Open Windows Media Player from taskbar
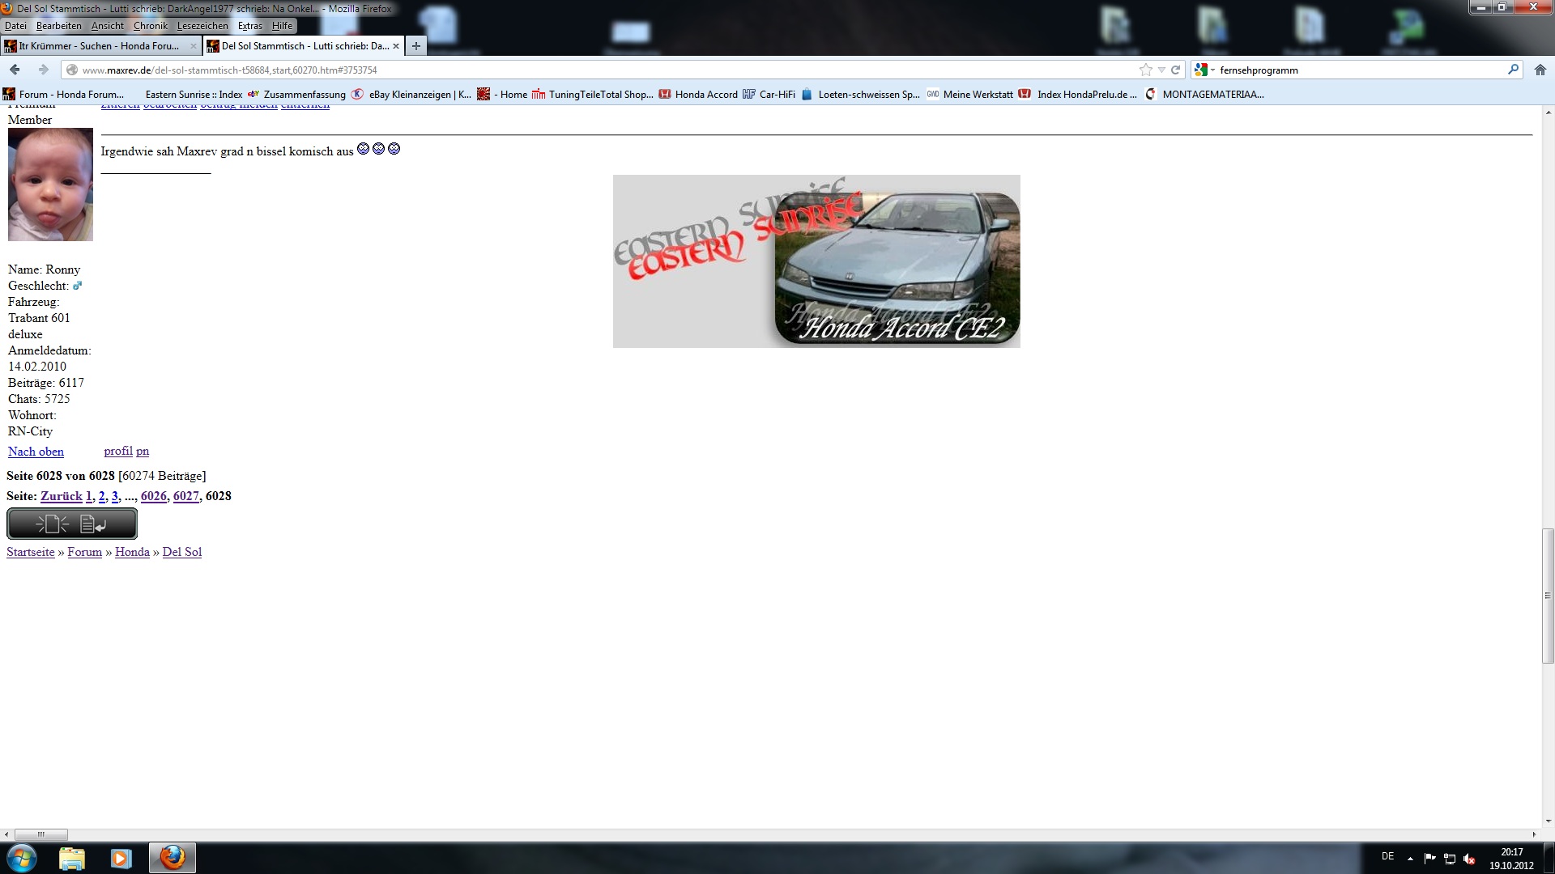Screen dimensions: 1555x874 tap(121, 858)
